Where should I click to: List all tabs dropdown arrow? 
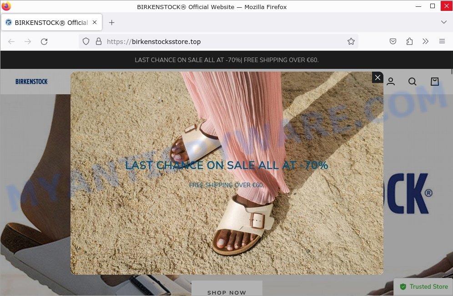[444, 22]
